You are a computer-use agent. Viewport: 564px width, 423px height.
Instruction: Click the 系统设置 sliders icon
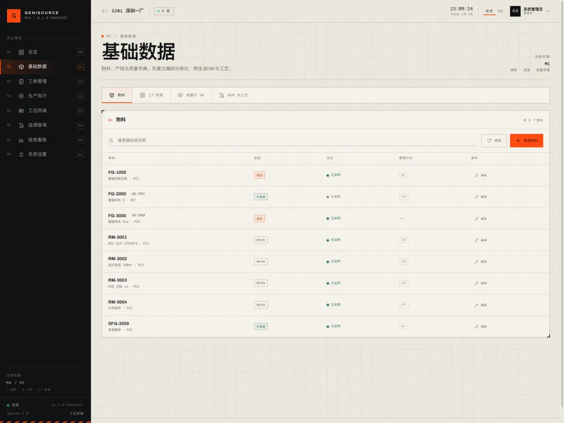[x=21, y=154]
